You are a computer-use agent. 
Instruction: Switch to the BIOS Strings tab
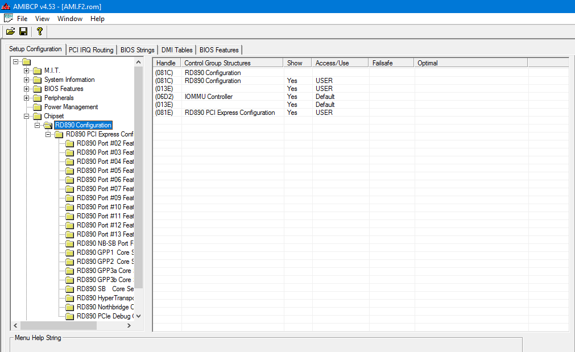pos(138,50)
